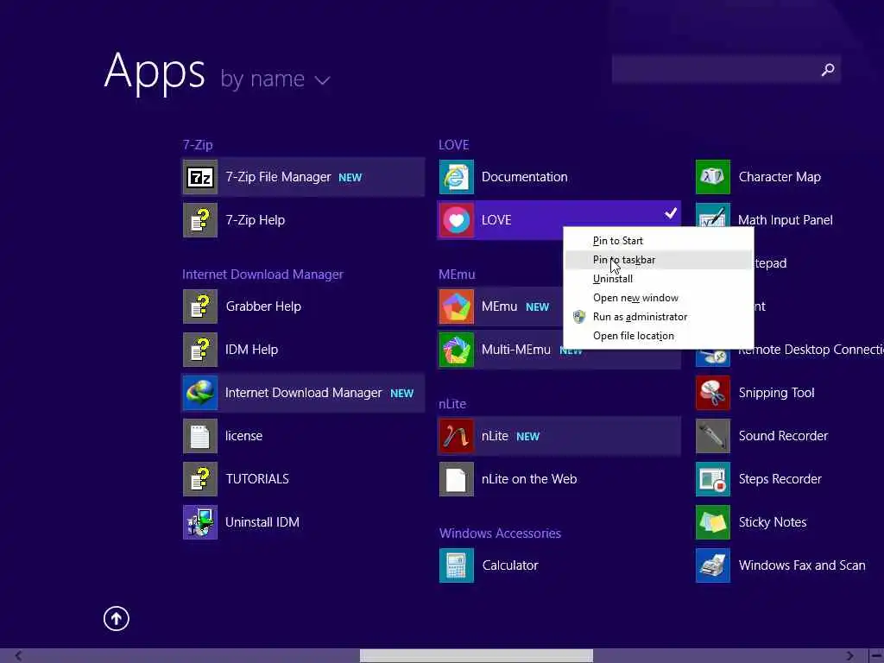884x663 pixels.
Task: Click the nLite group header
Action: 452,404
